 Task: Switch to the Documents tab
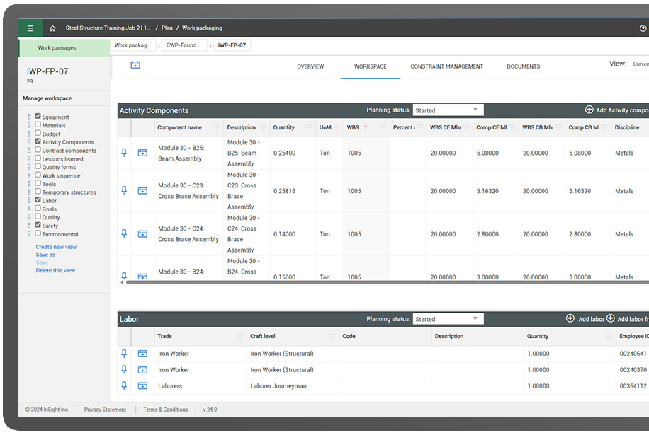point(523,66)
